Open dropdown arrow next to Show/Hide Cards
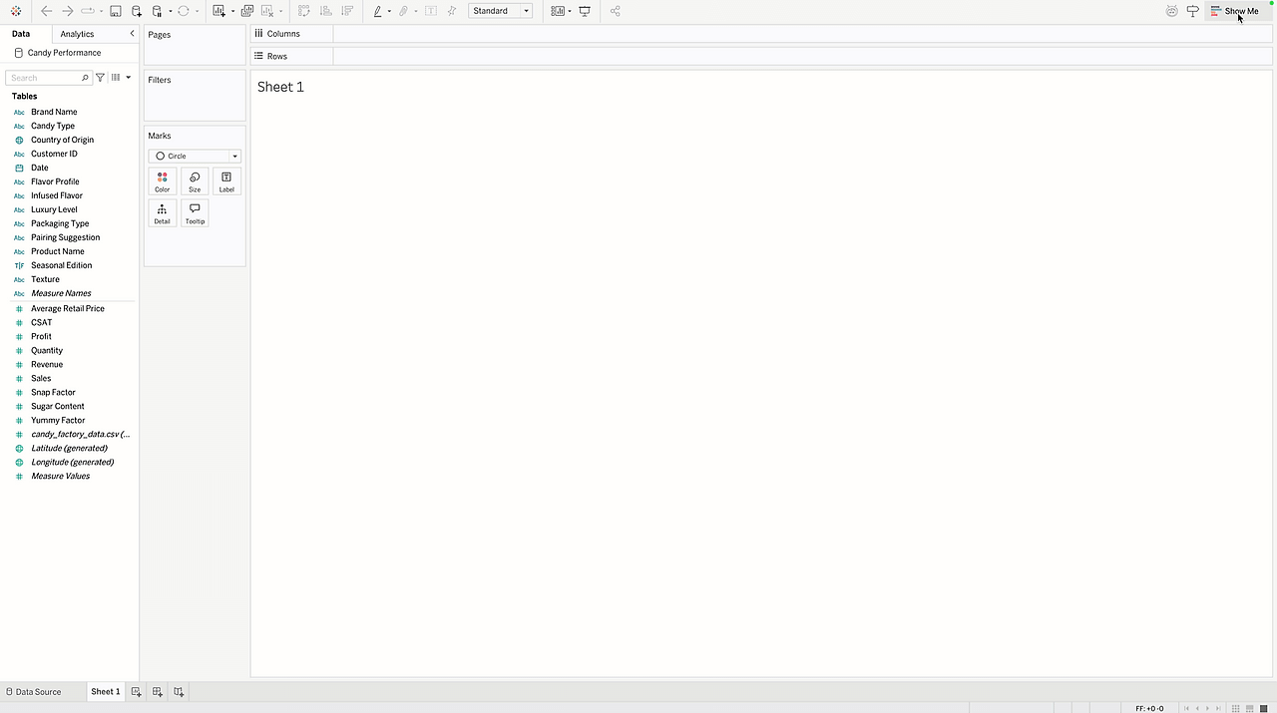Image resolution: width=1277 pixels, height=713 pixels. 570,11
